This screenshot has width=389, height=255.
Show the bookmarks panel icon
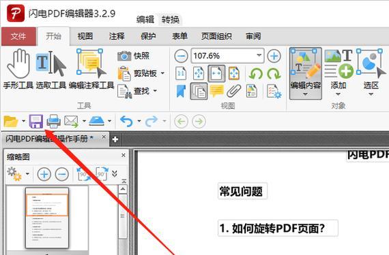[x=181, y=91]
